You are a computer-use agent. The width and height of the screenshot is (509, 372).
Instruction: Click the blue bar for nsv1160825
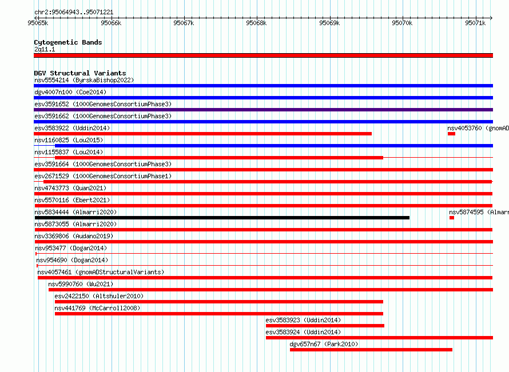point(274,146)
